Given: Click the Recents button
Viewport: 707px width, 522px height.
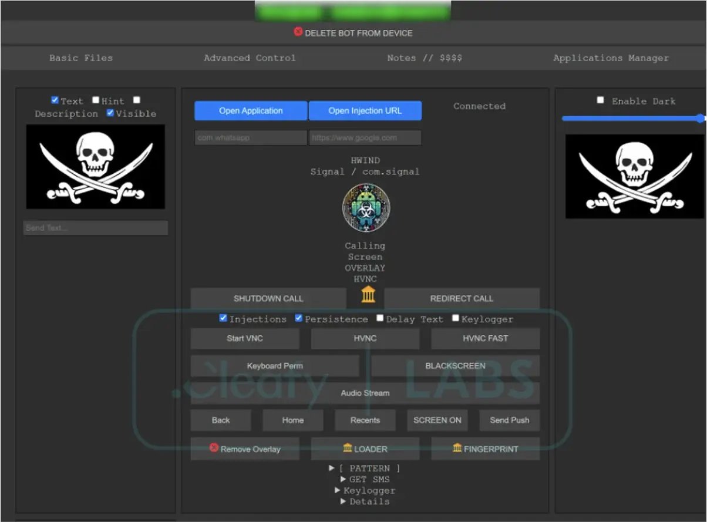Looking at the screenshot, I should (x=365, y=420).
